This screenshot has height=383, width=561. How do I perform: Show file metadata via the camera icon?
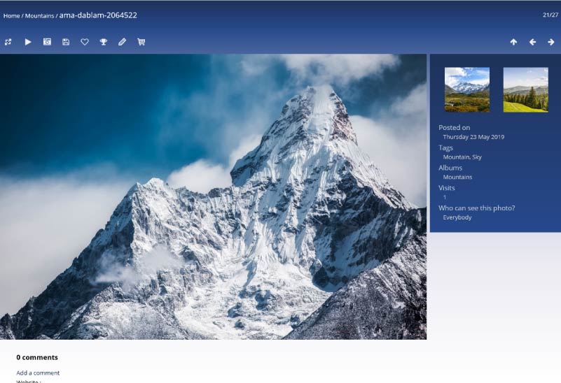click(x=47, y=42)
